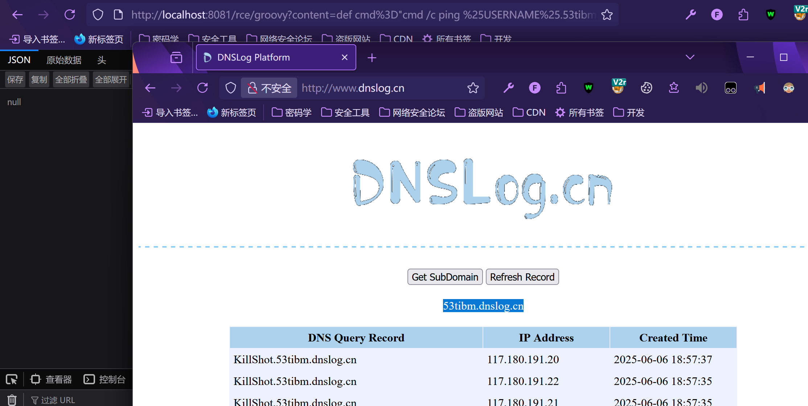Viewport: 808px width, 406px height.
Task: Open the cookie manager extension icon
Action: [646, 88]
